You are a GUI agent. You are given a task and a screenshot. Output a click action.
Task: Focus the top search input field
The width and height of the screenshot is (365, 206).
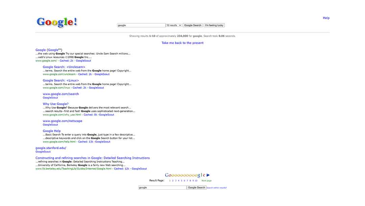point(141,25)
